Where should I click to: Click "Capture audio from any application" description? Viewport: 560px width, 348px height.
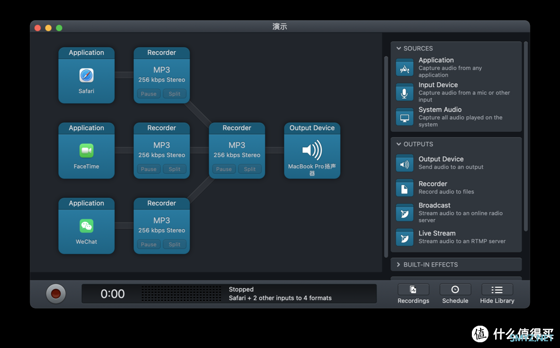point(450,72)
